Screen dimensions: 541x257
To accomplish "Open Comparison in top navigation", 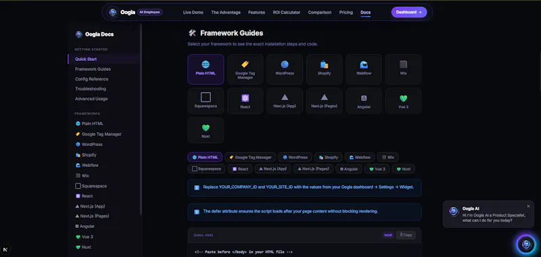I will pos(319,12).
